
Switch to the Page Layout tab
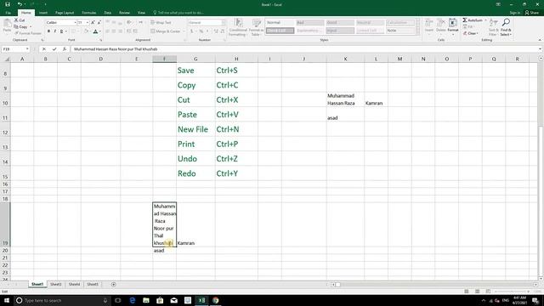65,13
